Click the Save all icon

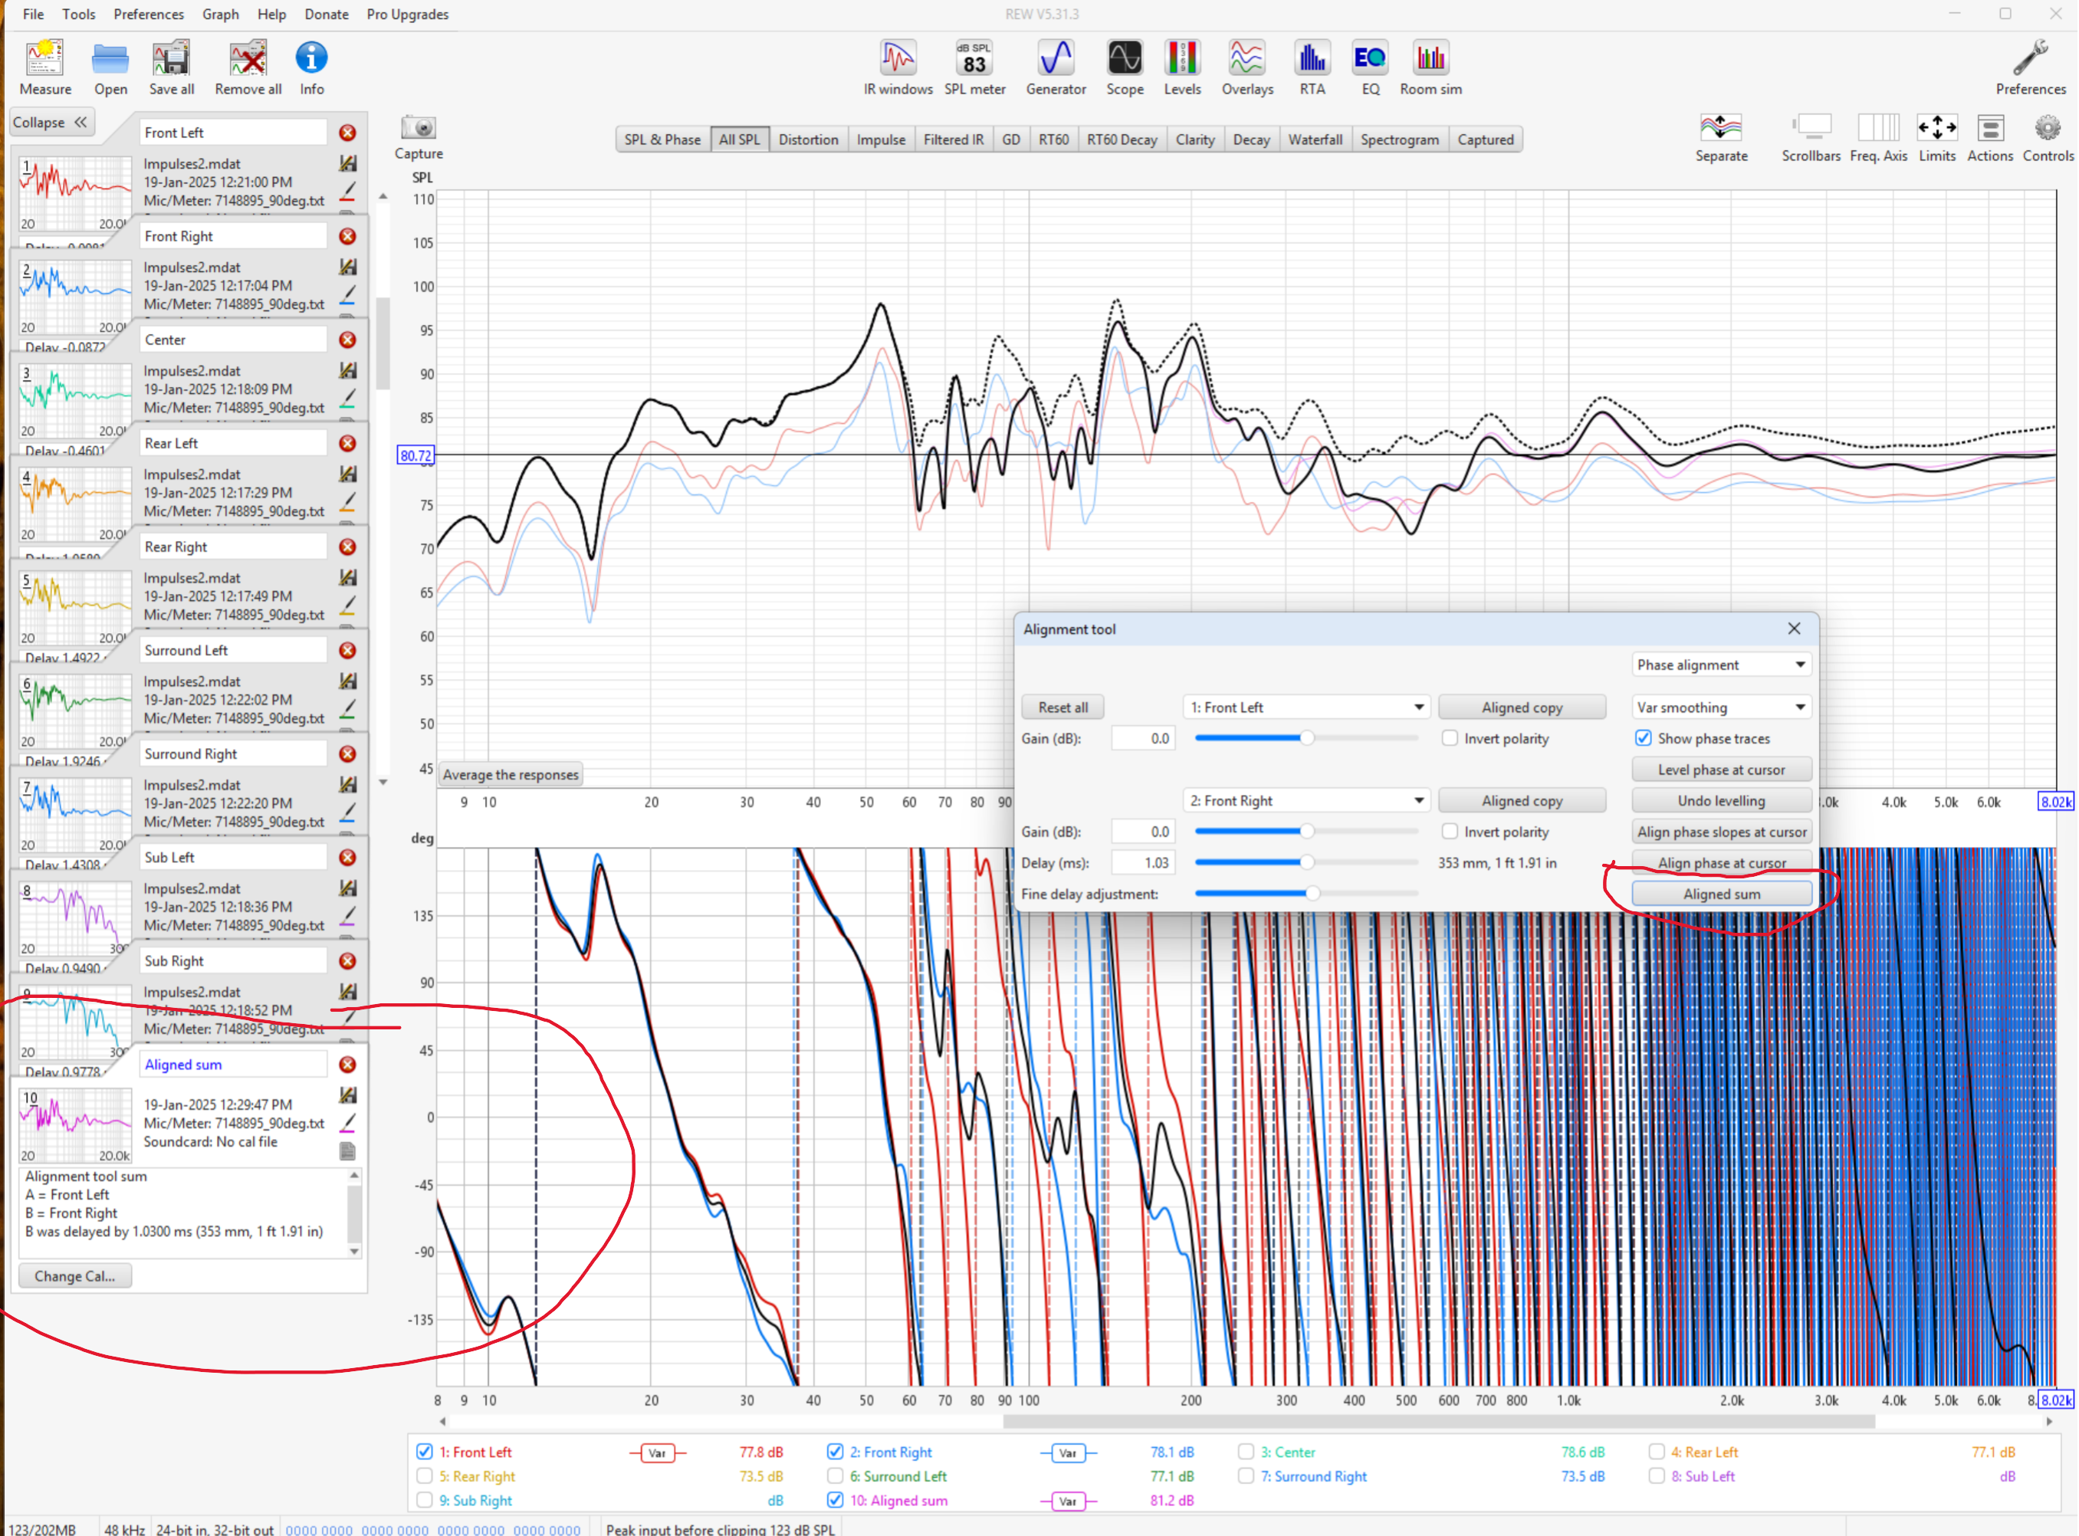click(x=171, y=67)
